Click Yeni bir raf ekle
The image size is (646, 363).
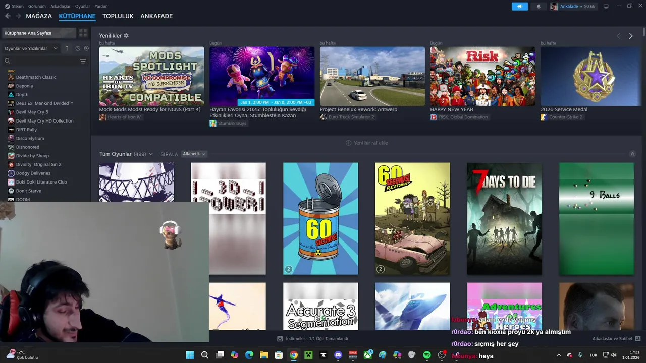[x=367, y=143]
